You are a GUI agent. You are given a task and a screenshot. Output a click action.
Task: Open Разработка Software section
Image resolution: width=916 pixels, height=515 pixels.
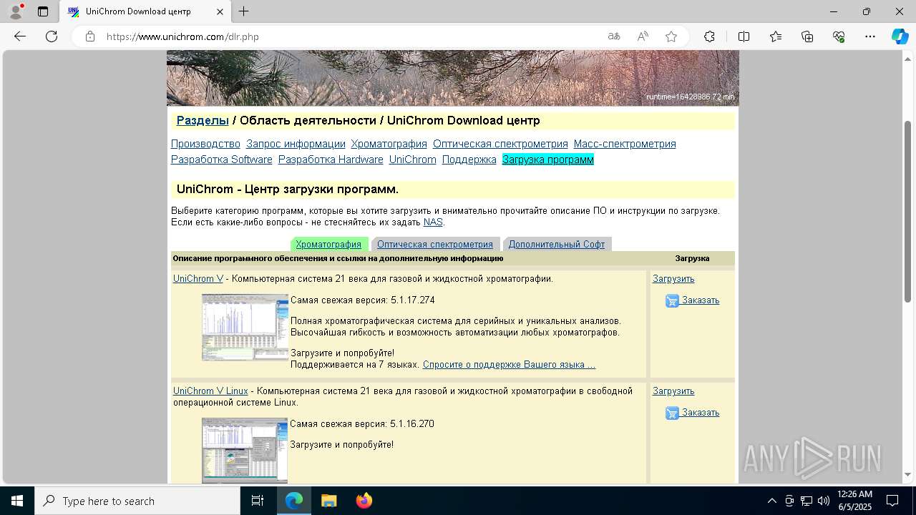coord(222,160)
